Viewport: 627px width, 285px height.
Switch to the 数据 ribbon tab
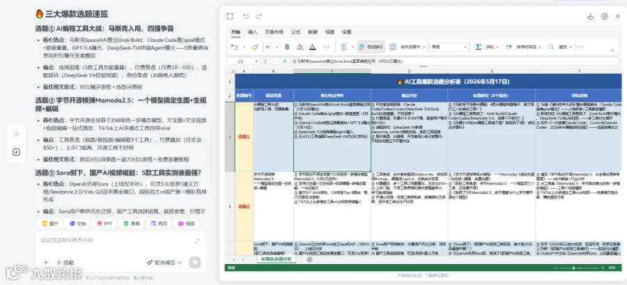(313, 32)
